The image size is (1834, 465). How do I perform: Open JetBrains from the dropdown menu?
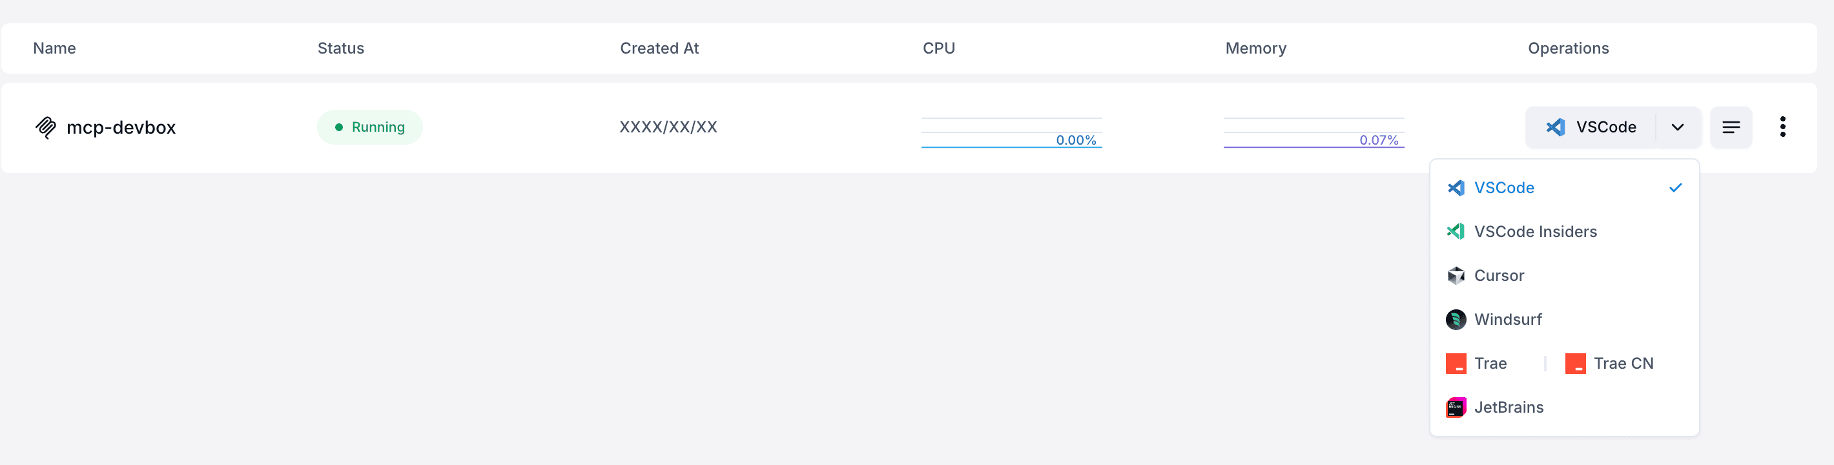pyautogui.click(x=1508, y=407)
